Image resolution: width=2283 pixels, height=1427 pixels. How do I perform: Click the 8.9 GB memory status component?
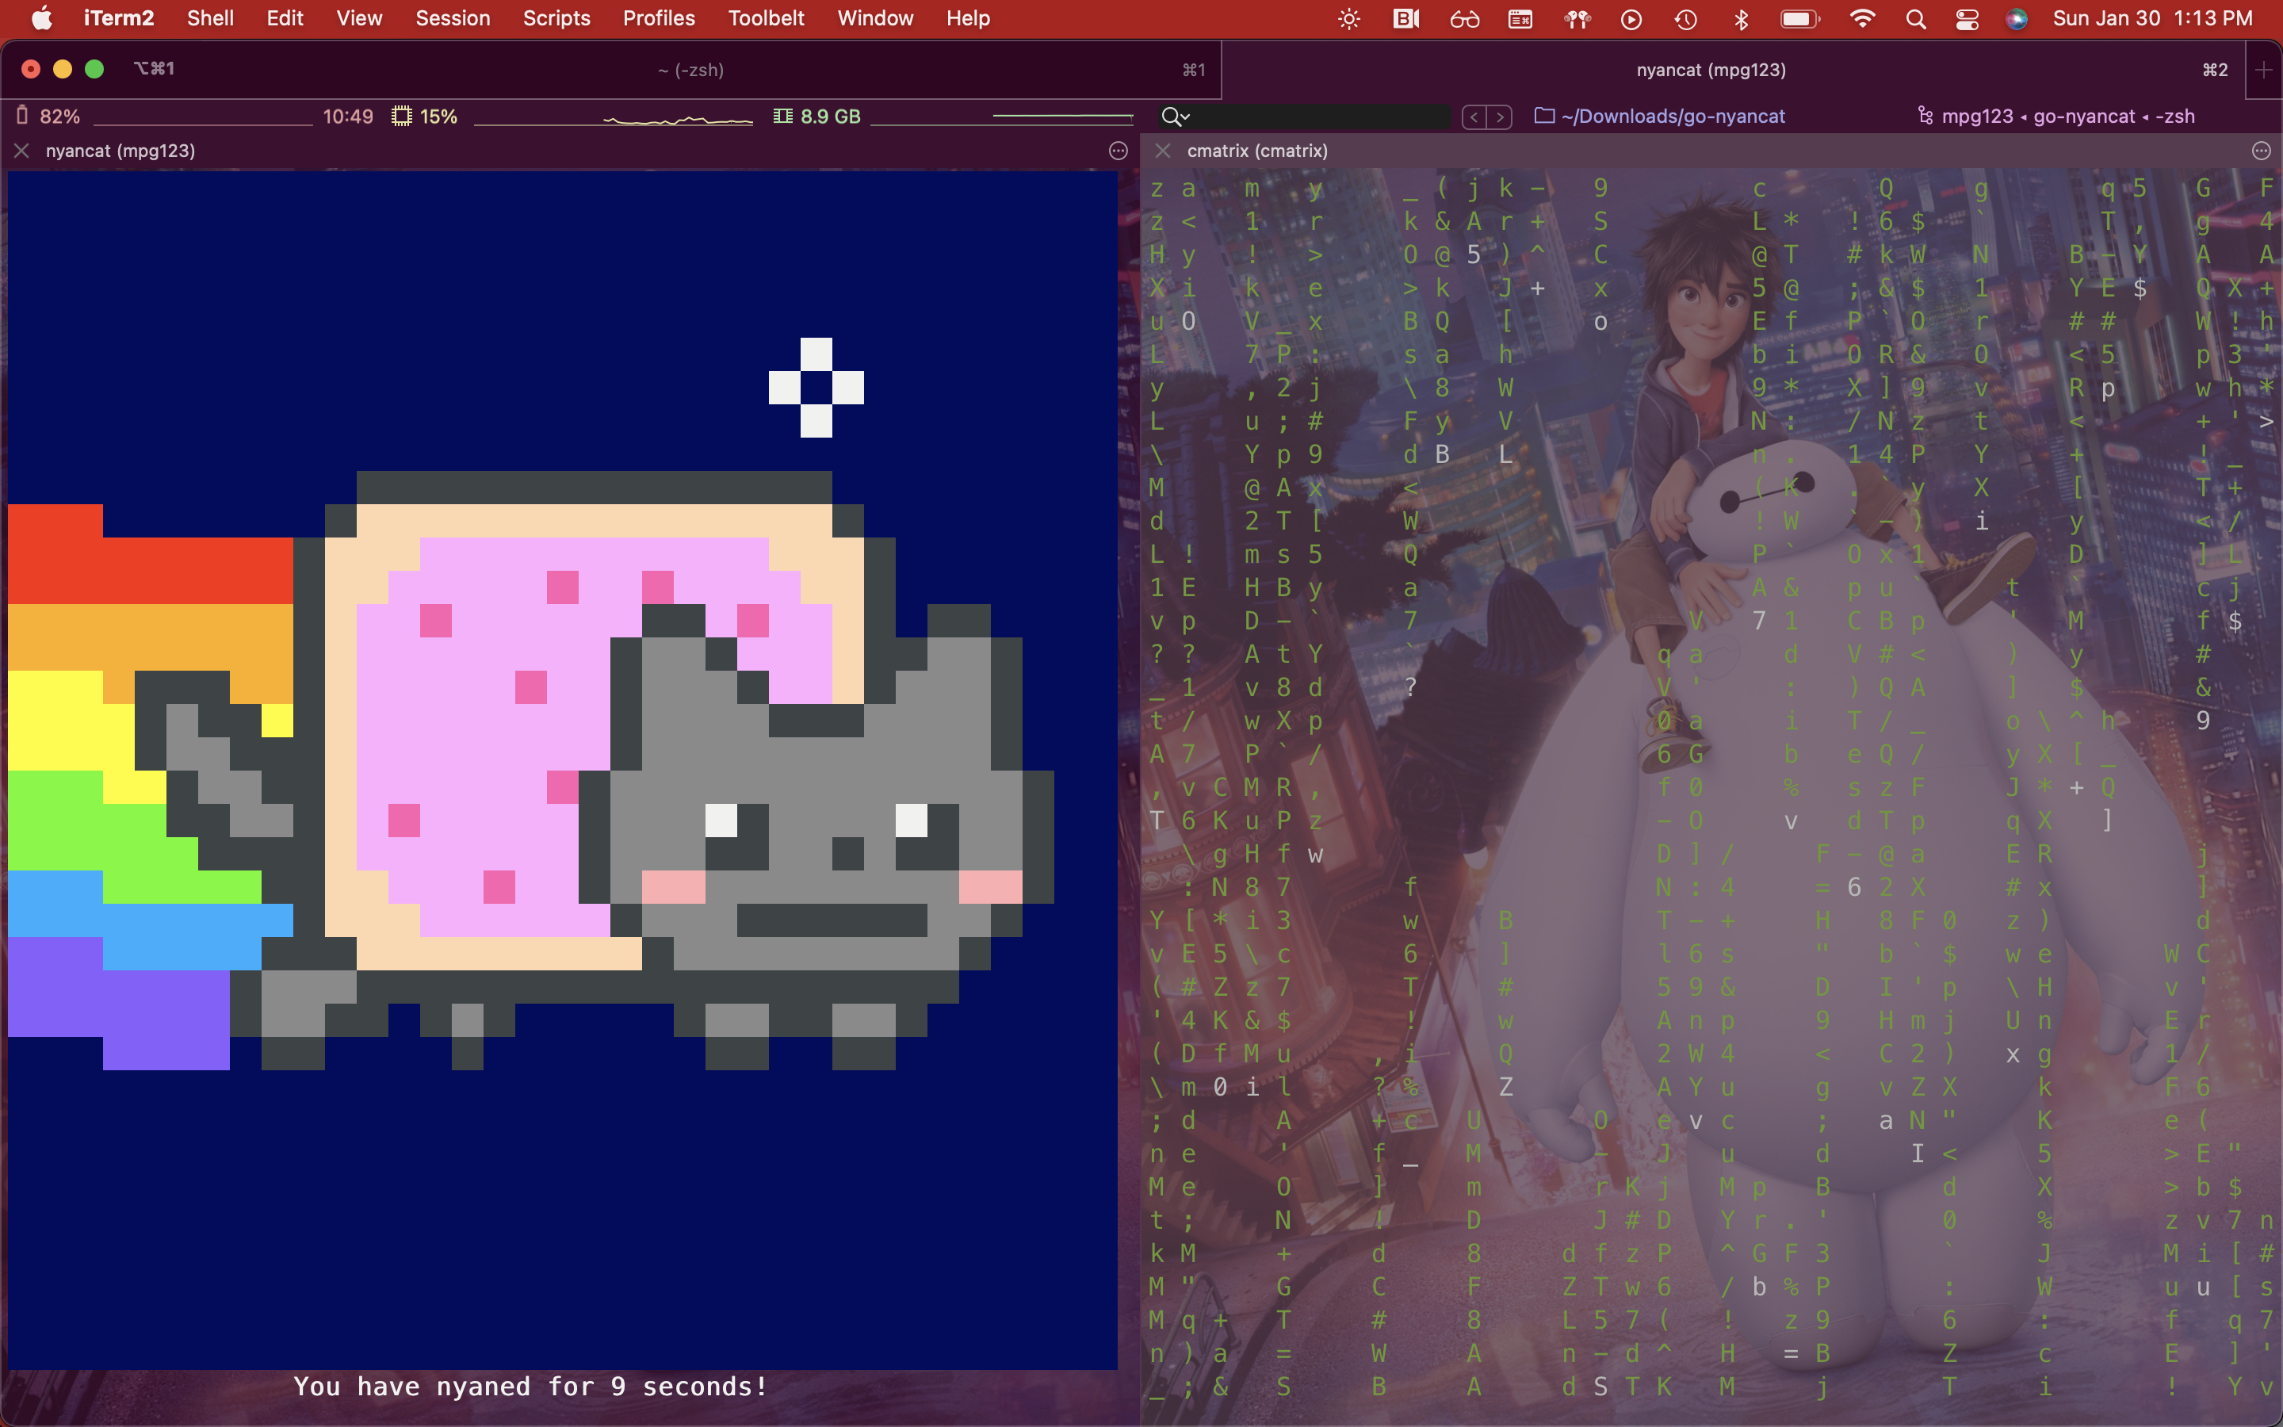click(817, 116)
